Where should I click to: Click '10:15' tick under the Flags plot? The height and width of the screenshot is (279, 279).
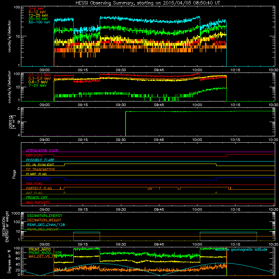coord(235,210)
